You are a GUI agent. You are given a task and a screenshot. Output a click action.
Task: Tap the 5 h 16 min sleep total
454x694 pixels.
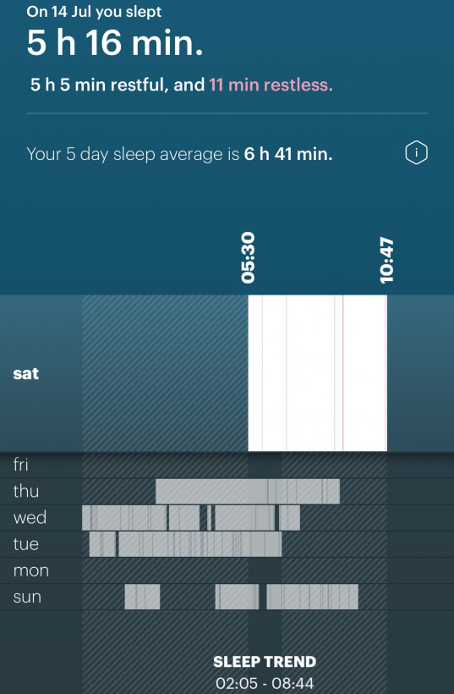115,43
